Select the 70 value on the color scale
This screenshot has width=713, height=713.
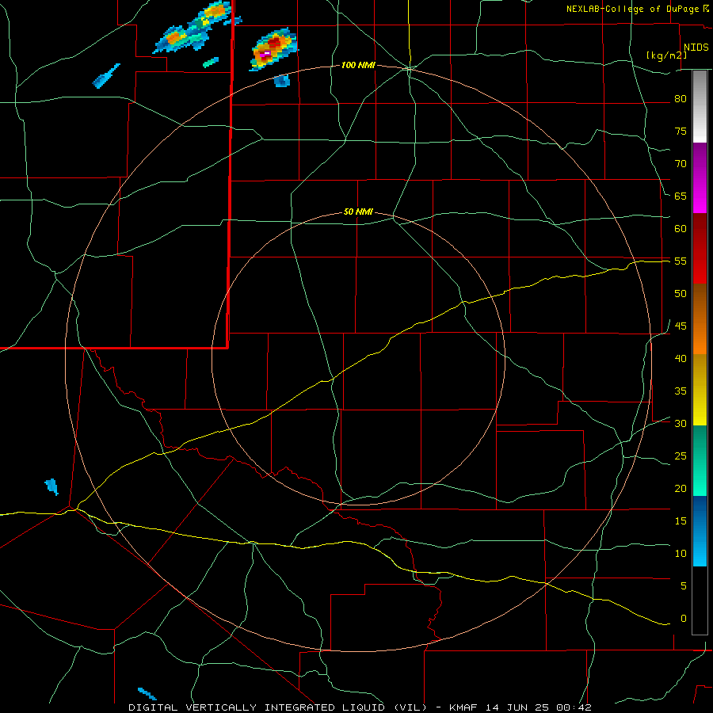click(681, 164)
